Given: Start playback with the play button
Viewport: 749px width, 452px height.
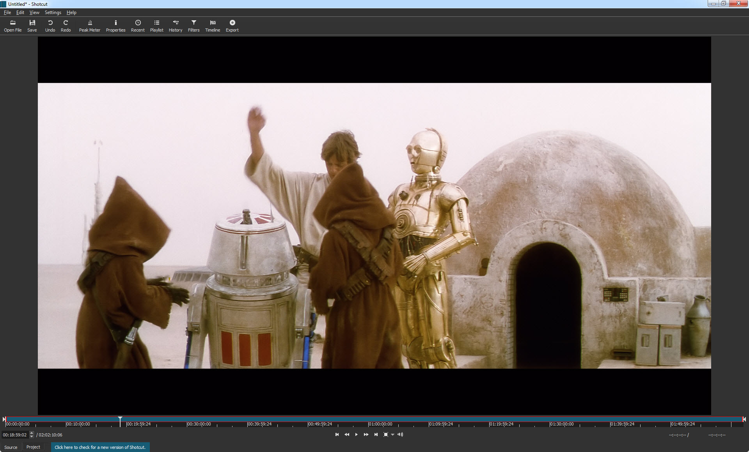Looking at the screenshot, I should 356,434.
